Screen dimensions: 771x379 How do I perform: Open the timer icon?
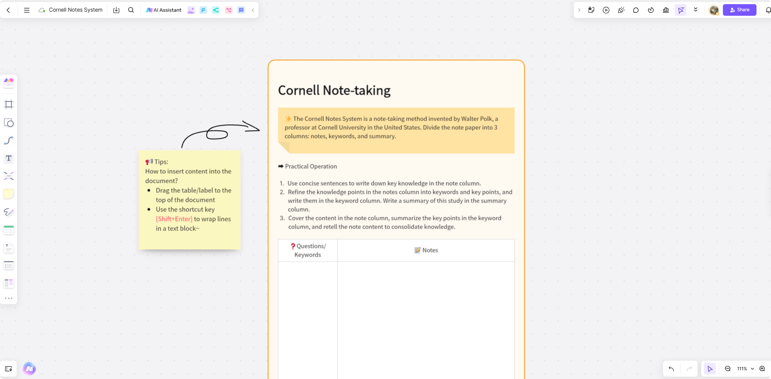coord(651,10)
